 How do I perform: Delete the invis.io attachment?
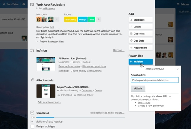[x=98, y=90]
